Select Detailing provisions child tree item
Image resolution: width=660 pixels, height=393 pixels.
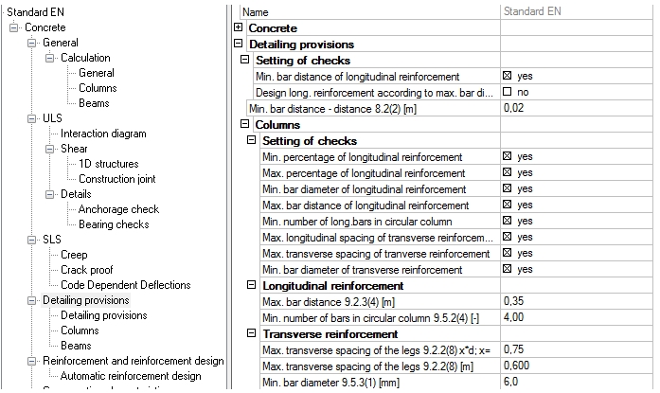(x=104, y=315)
